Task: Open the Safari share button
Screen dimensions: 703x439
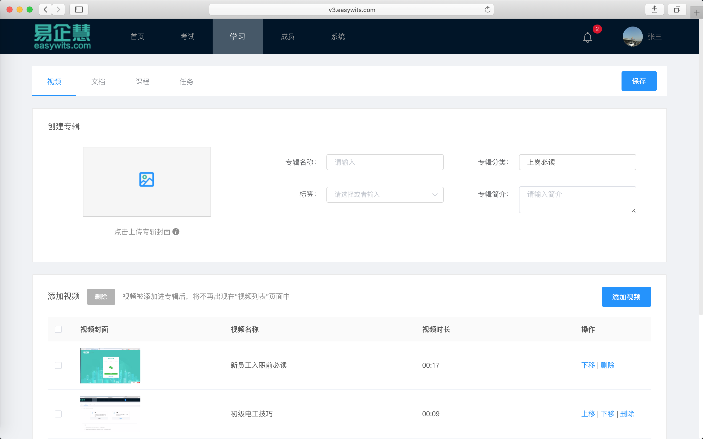Action: tap(654, 10)
